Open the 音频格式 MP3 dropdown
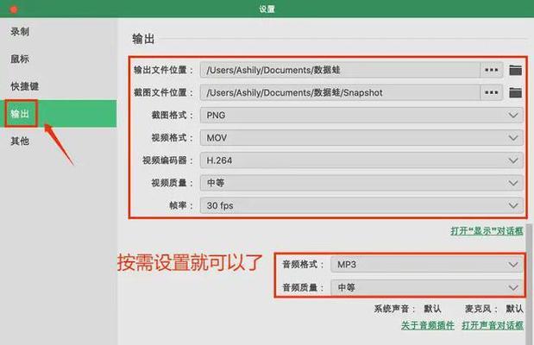Viewport: 534px width, 345px height. coord(427,265)
